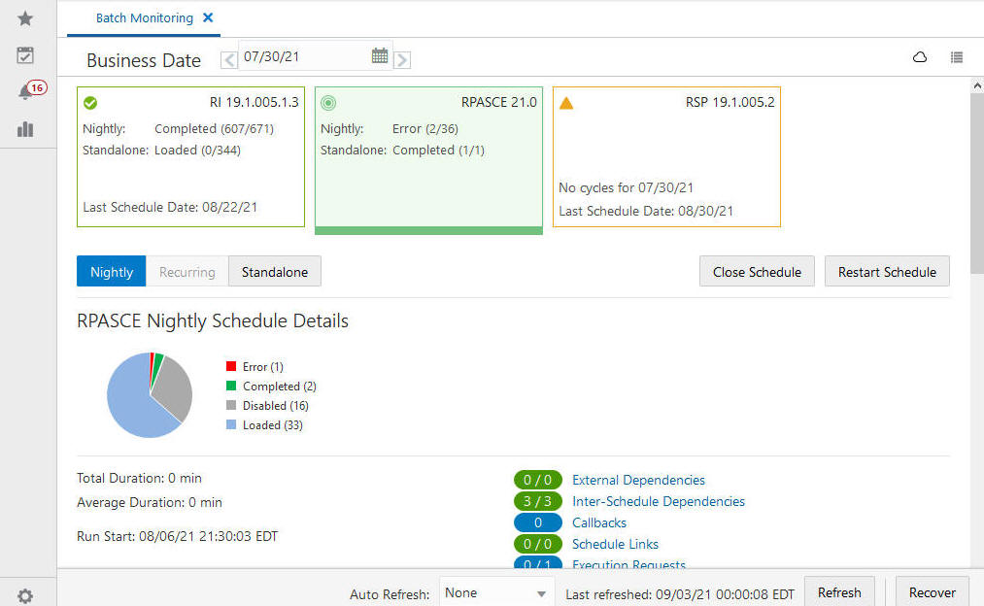This screenshot has height=606, width=984.
Task: Click the gray Disabled legend swatch
Action: coord(231,405)
